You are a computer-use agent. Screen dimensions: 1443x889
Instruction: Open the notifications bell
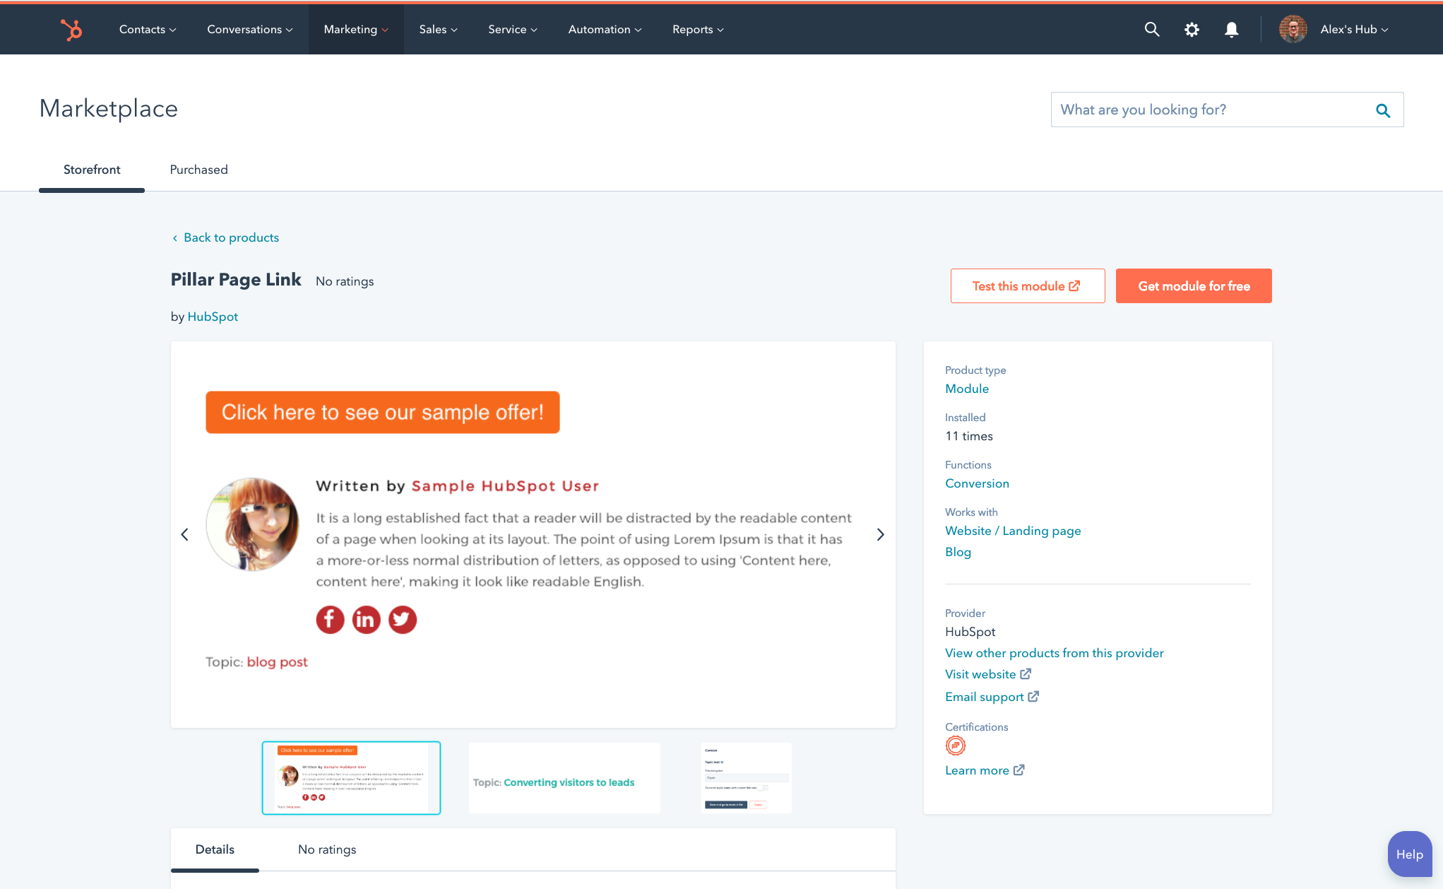tap(1231, 30)
